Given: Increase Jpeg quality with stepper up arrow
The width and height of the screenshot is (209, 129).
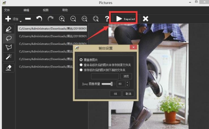Looking at the screenshot, I should tap(127, 82).
